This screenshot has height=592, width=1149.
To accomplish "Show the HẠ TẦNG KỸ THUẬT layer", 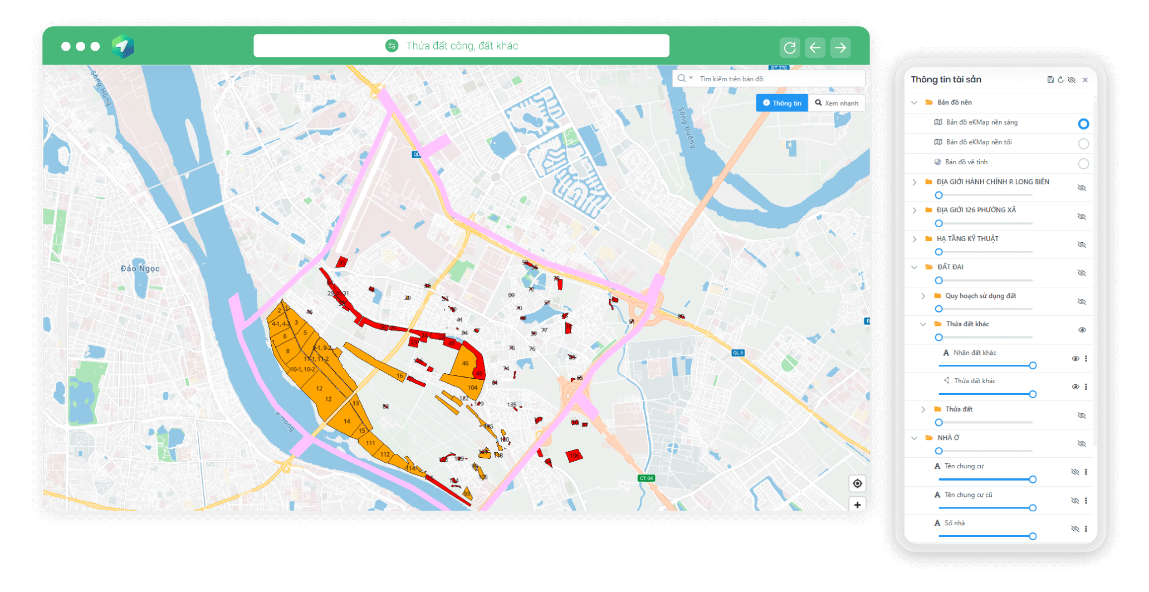I will tap(1082, 244).
